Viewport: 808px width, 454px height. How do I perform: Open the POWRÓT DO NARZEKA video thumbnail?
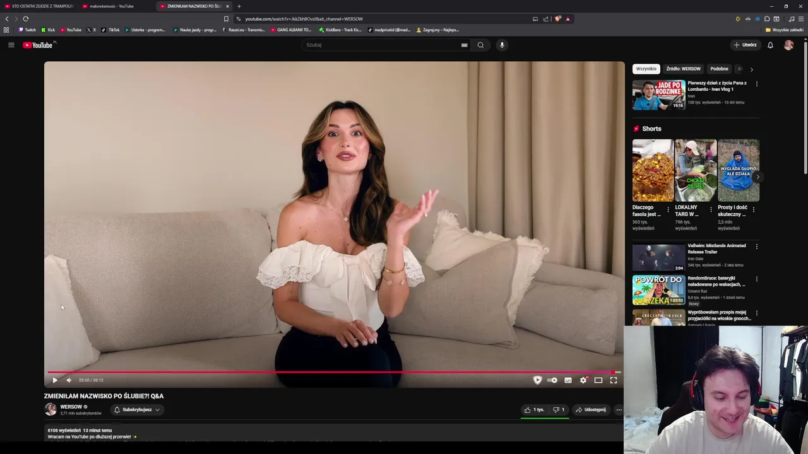[658, 290]
